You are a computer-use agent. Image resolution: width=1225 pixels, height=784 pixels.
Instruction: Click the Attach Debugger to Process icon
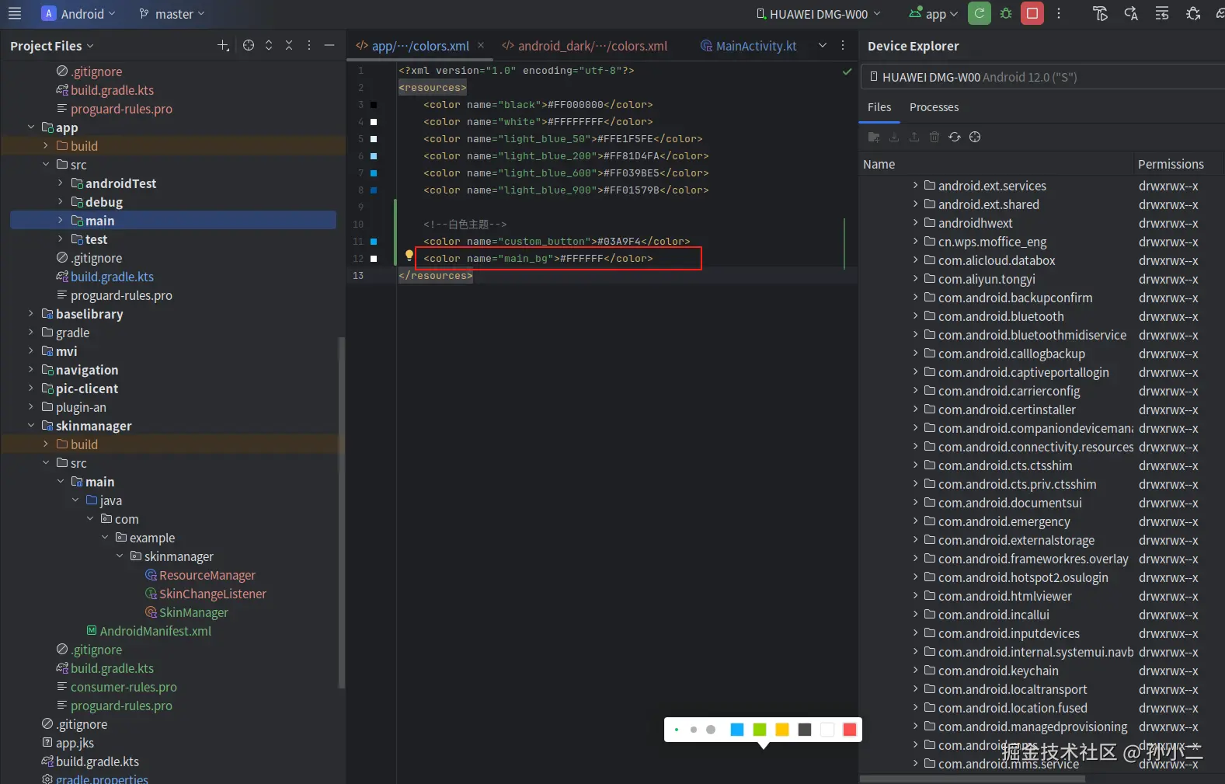pyautogui.click(x=1193, y=13)
